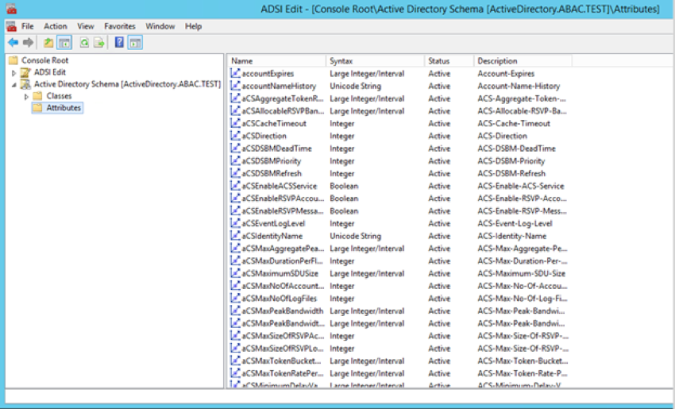Click the aCSDirection attribute icon
This screenshot has height=409, width=675.
point(236,136)
